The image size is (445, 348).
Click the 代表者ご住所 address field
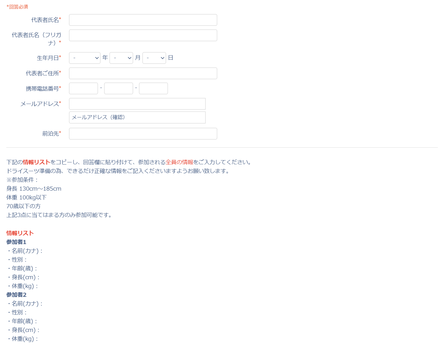point(143,73)
